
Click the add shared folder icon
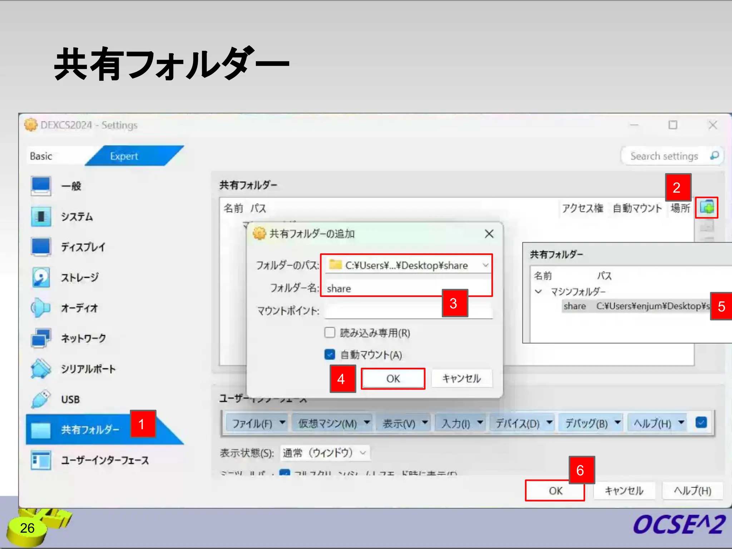point(707,208)
